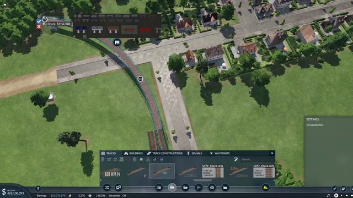
Task: Click the rightmost circular icon on bottom bar
Action: 352,189
